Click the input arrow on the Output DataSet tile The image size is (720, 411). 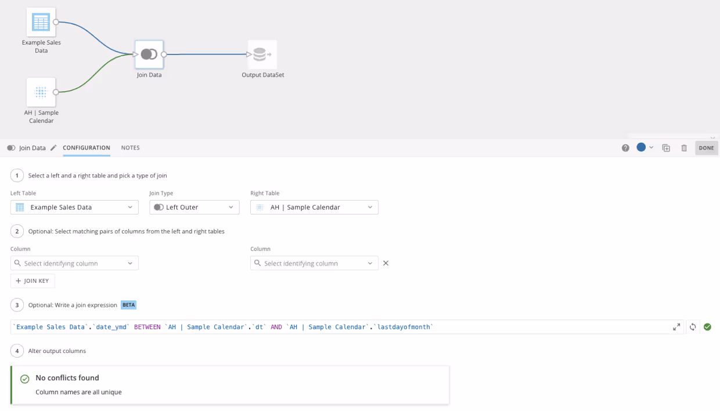pyautogui.click(x=249, y=54)
